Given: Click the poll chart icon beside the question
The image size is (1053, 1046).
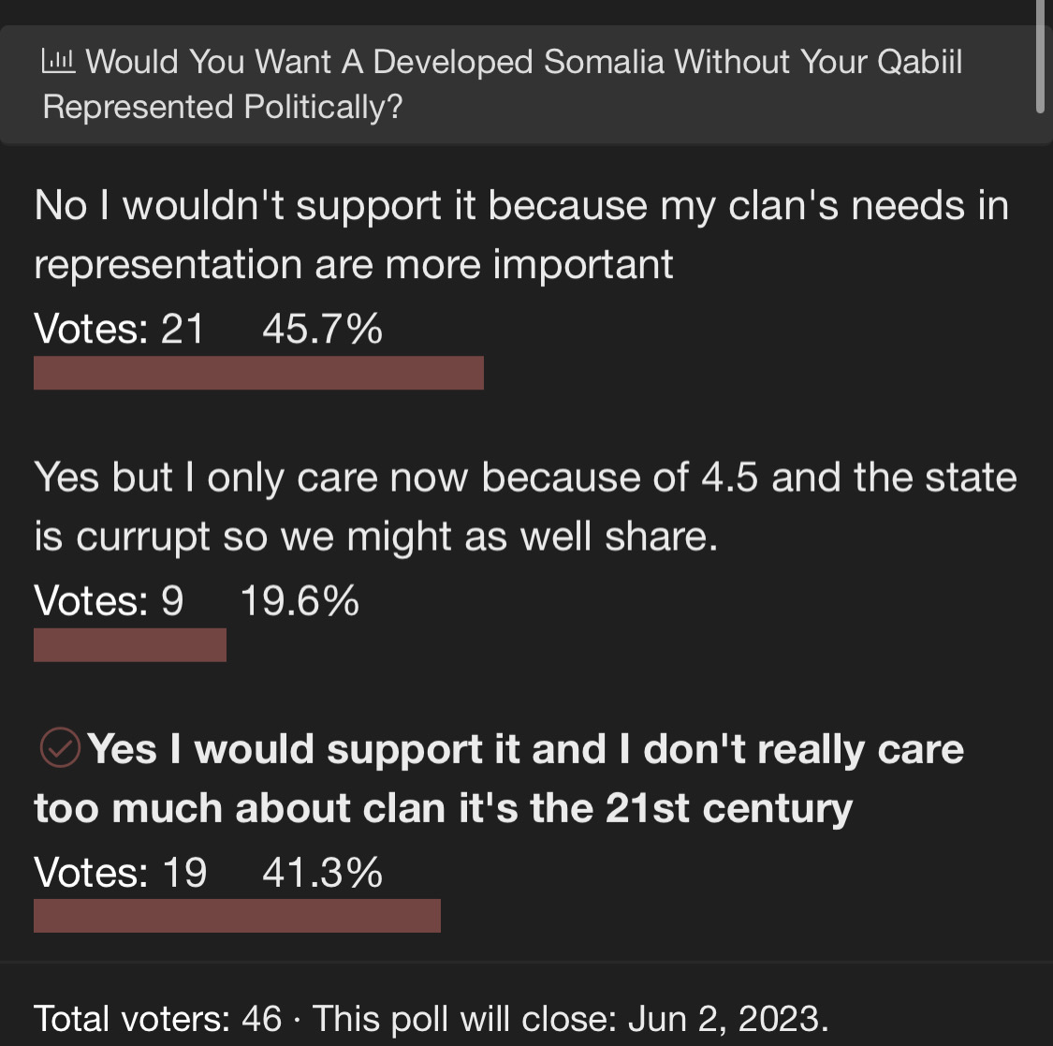Looking at the screenshot, I should 58,61.
